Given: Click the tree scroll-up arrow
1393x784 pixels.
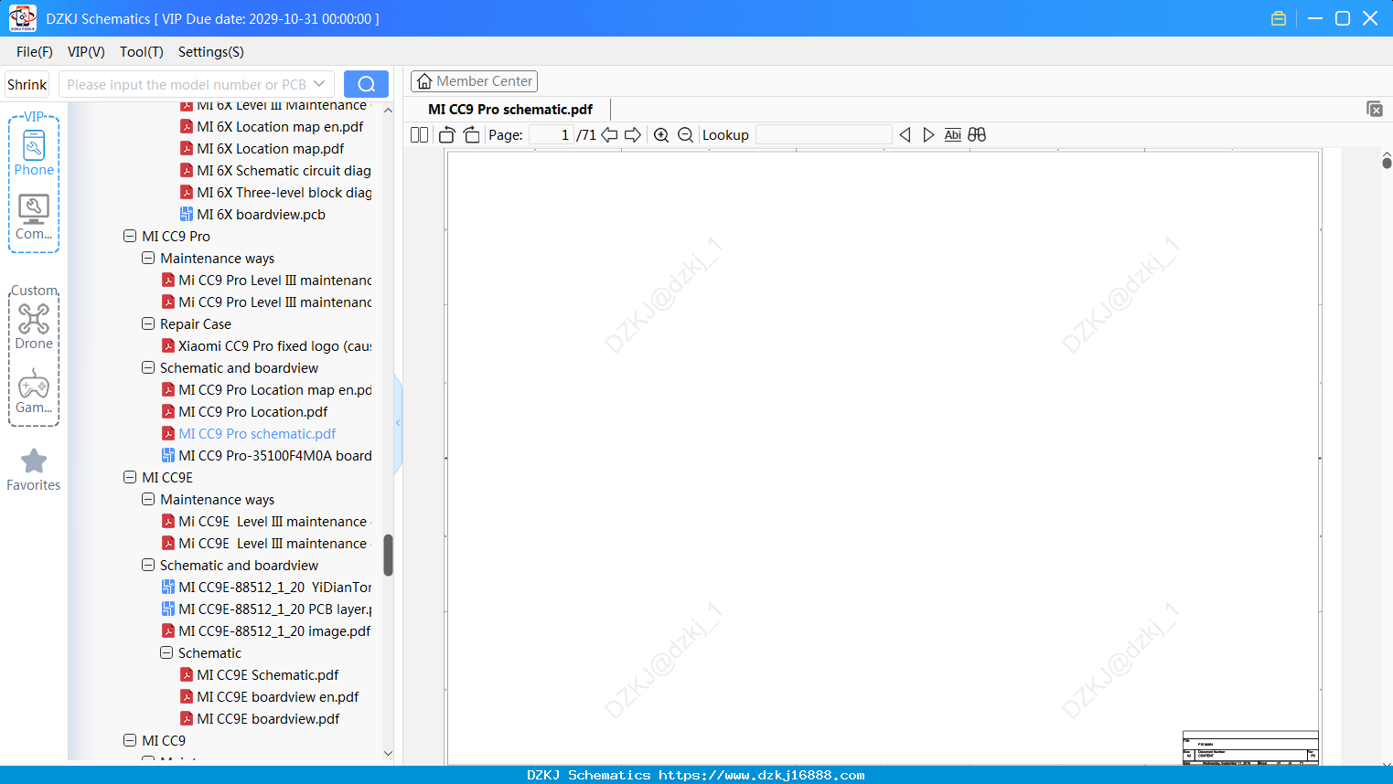Looking at the screenshot, I should point(388,110).
